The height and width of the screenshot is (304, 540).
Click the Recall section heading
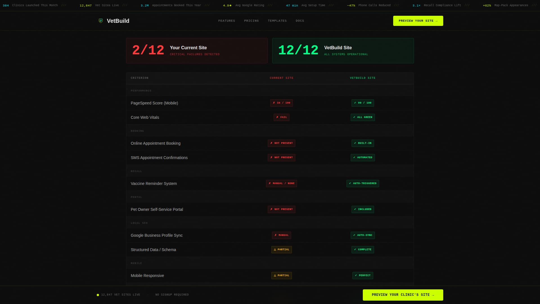point(136,171)
